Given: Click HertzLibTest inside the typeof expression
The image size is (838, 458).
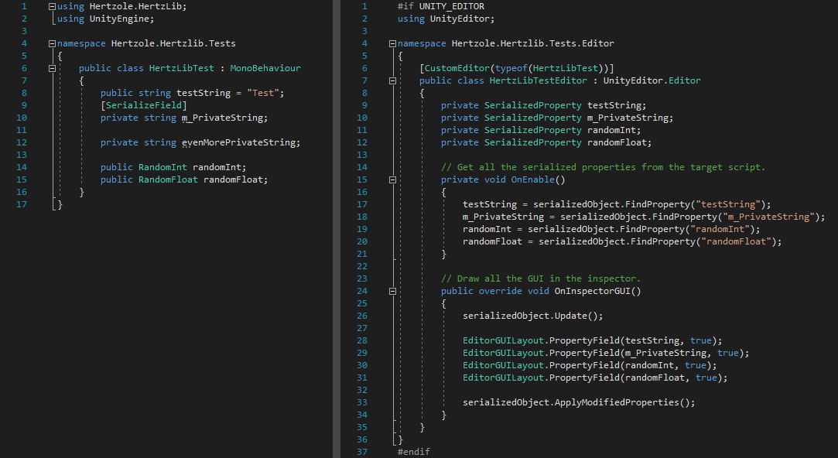Looking at the screenshot, I should [x=566, y=68].
